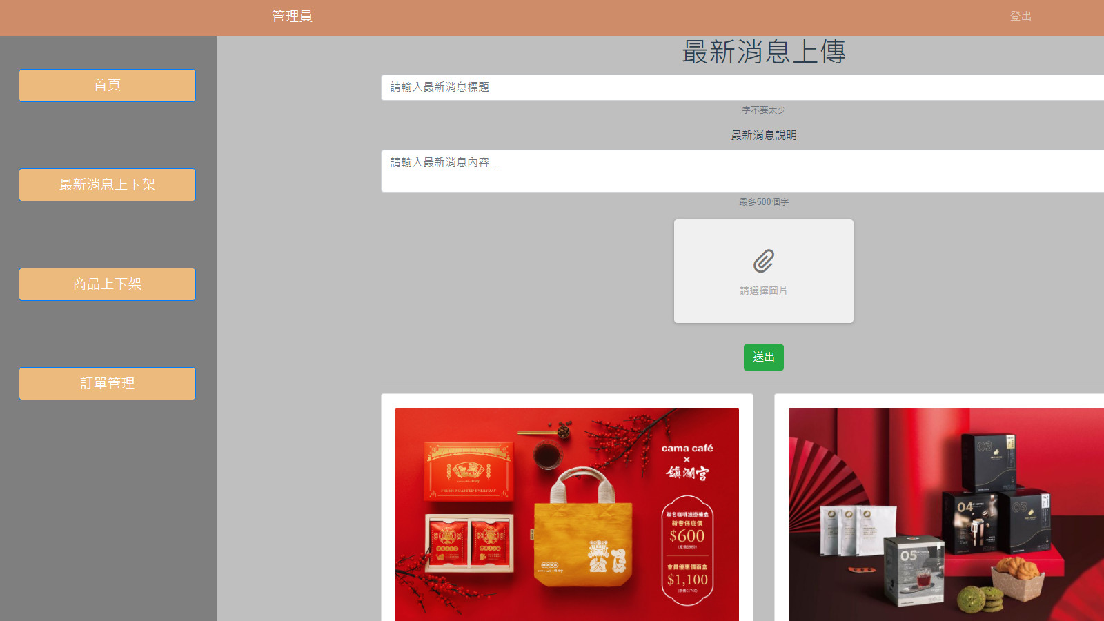Open the black coffee boxes news image
Viewport: 1104px width, 621px height.
[x=945, y=514]
